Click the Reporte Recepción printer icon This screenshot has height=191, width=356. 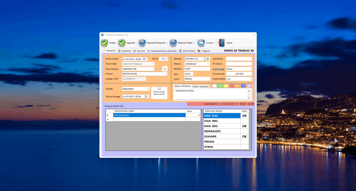pyautogui.click(x=142, y=43)
